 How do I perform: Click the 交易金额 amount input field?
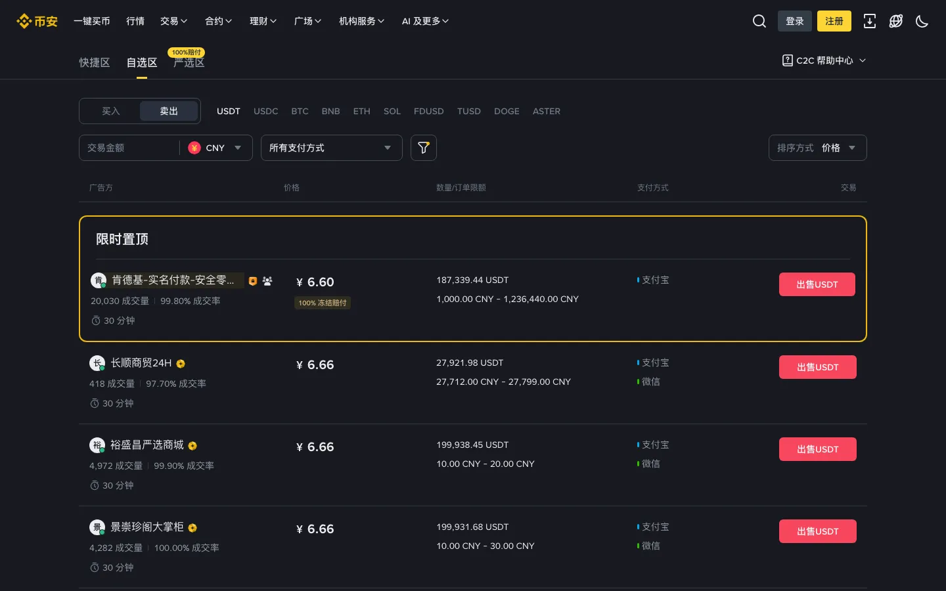pyautogui.click(x=129, y=148)
